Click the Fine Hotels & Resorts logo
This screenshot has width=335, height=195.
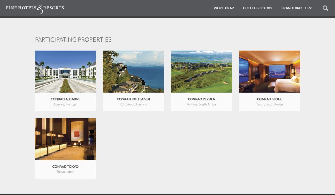[x=35, y=9]
